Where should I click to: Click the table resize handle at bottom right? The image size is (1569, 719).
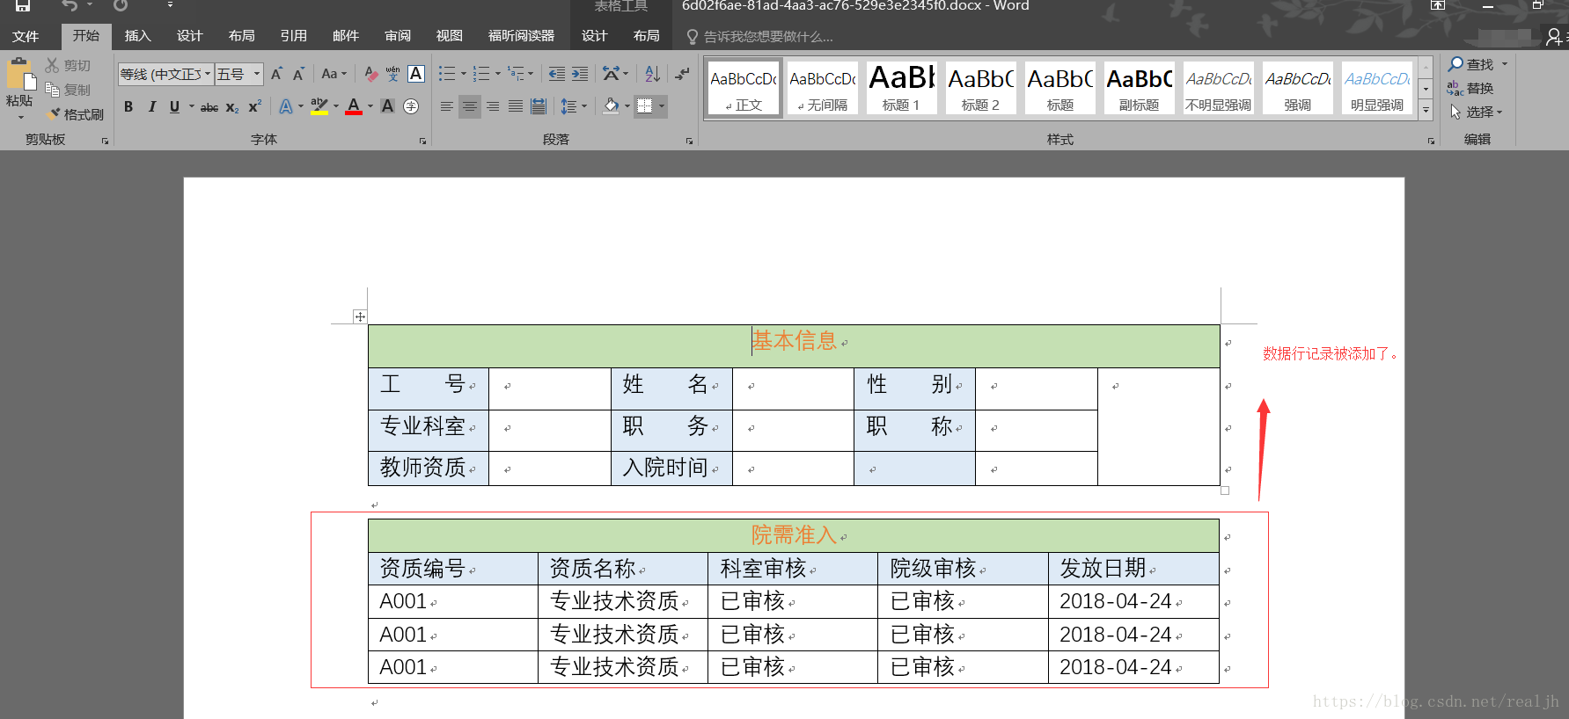pos(1225,490)
